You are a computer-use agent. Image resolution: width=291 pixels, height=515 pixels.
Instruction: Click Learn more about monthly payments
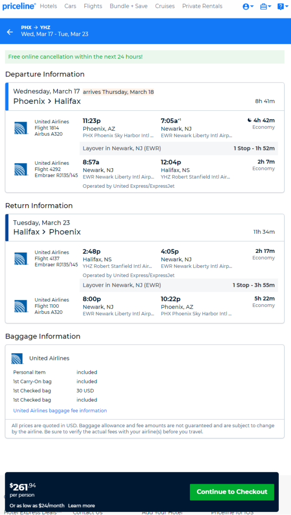pos(81,505)
